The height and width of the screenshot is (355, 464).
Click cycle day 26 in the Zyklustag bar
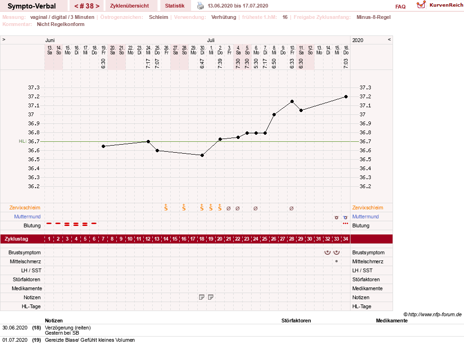[273, 239]
